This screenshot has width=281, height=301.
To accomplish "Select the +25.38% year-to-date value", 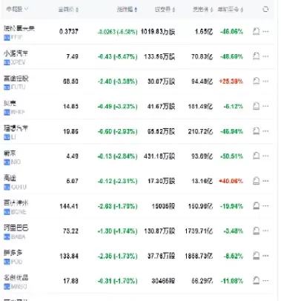I will pyautogui.click(x=231, y=82).
